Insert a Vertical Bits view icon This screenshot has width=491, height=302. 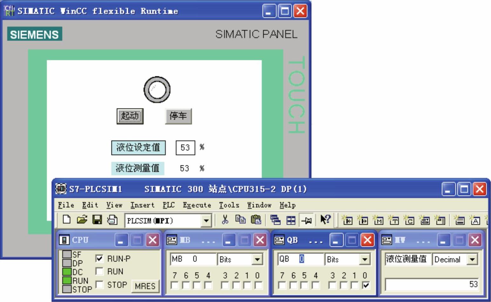440,220
